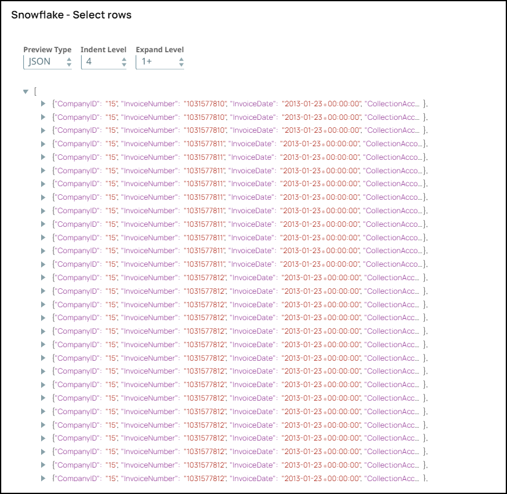This screenshot has height=494, width=507.
Task: Click the "Indent Level" label
Action: (x=104, y=50)
